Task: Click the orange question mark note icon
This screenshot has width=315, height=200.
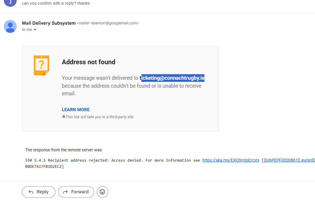Action: click(x=42, y=65)
